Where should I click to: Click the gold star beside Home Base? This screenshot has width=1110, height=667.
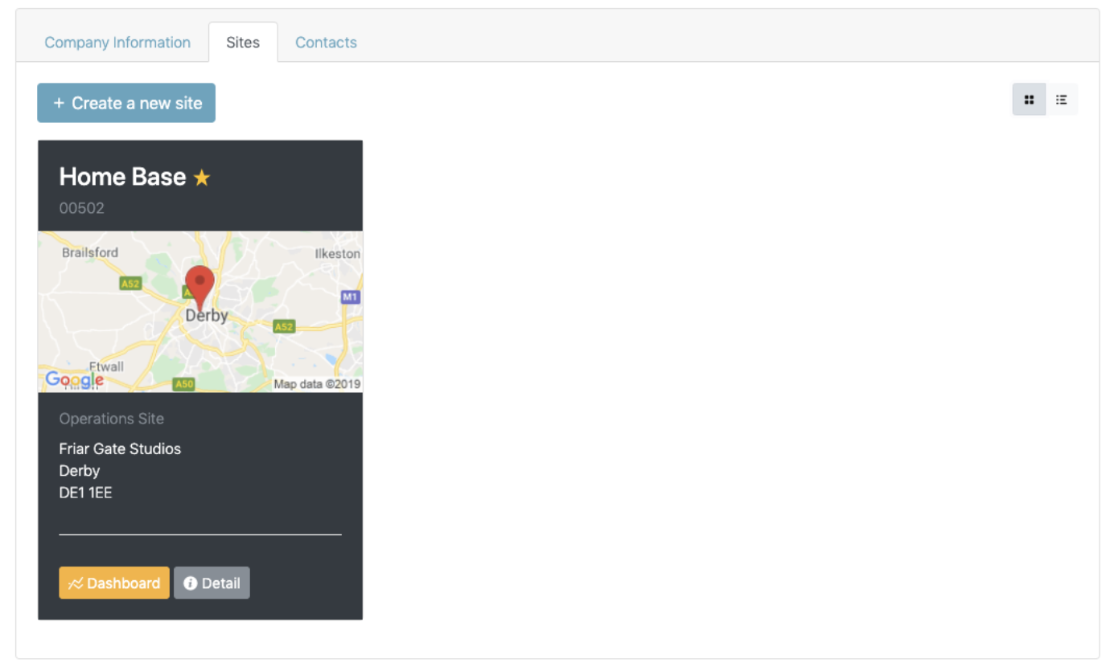(202, 178)
